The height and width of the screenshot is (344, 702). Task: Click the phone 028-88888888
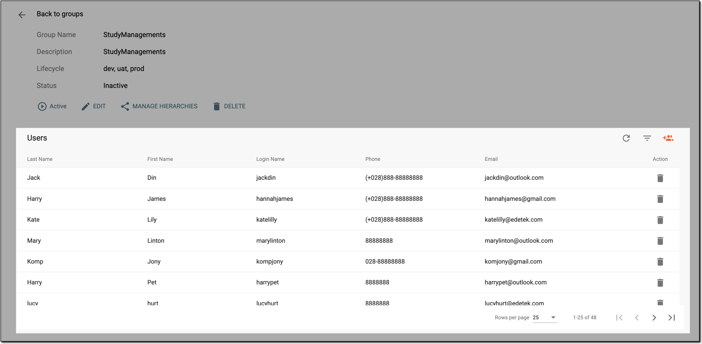pyautogui.click(x=385, y=262)
